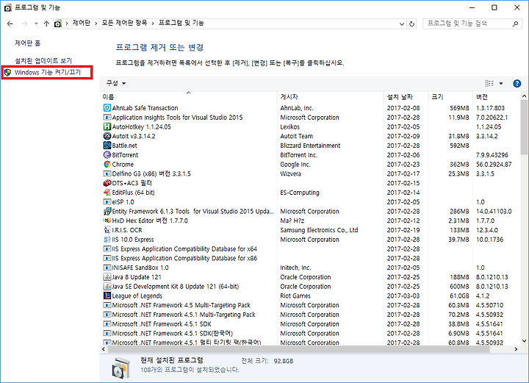
Task: Navigate to 제어판 breadcrumb
Action: tap(82, 23)
